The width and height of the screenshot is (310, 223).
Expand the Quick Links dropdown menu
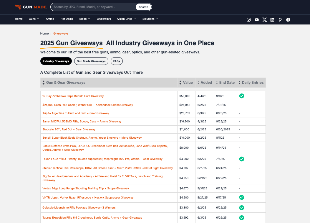tap(126, 19)
